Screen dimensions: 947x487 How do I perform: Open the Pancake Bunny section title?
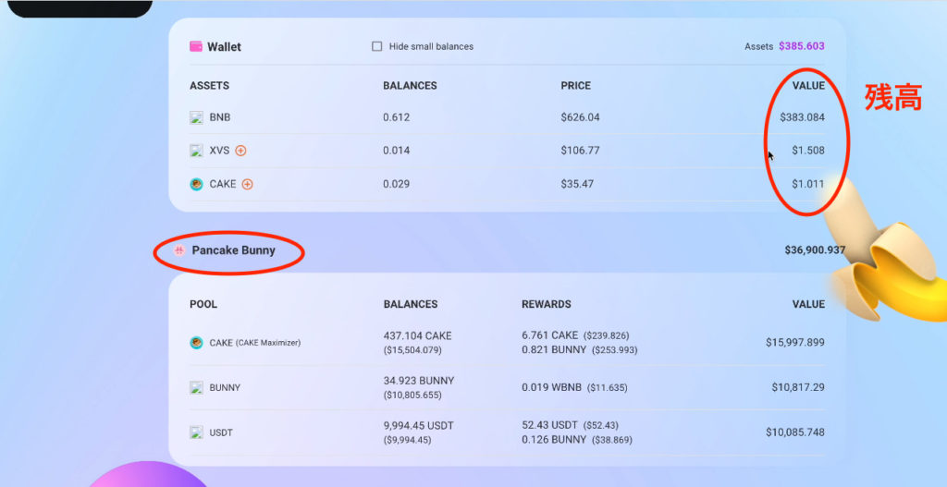tap(233, 250)
